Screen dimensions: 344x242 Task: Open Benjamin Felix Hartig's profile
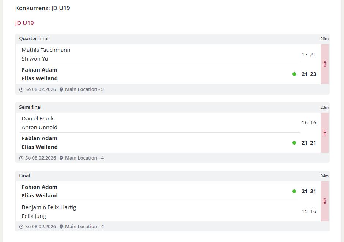pos(49,207)
